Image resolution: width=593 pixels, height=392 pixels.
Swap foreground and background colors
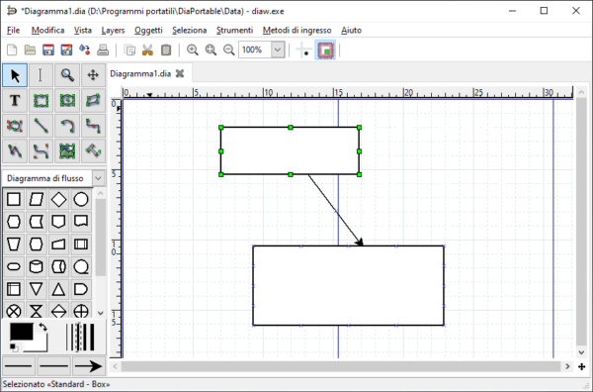click(42, 328)
